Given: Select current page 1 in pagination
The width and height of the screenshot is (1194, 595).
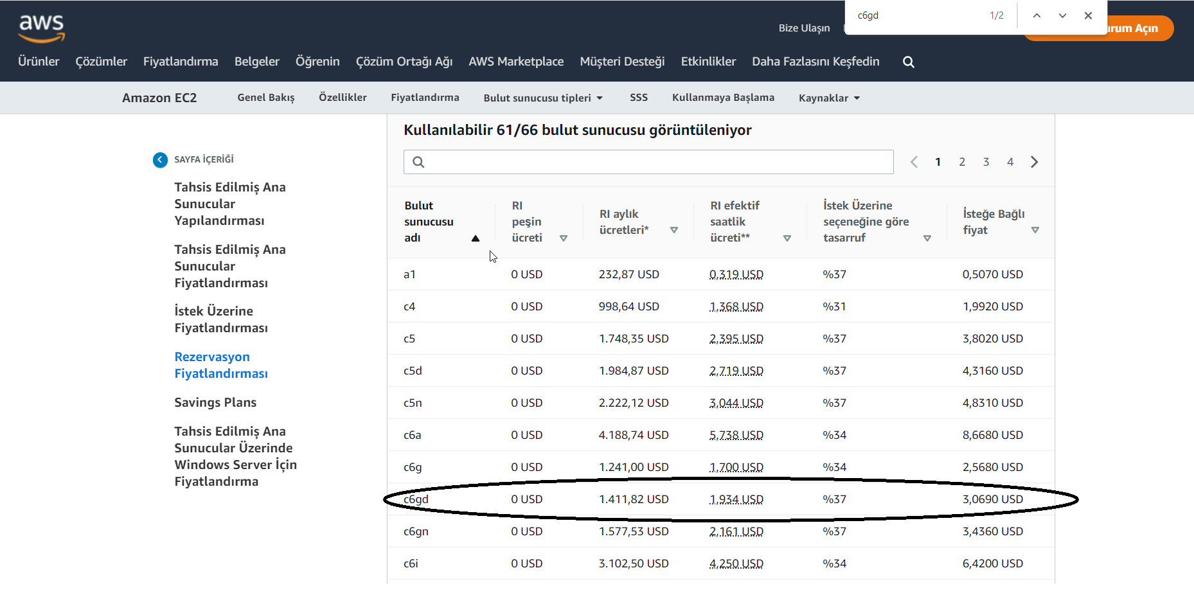Looking at the screenshot, I should point(938,162).
